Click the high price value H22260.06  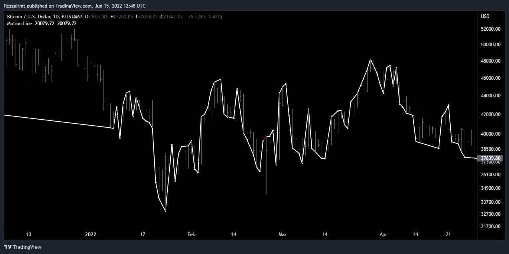tap(121, 17)
